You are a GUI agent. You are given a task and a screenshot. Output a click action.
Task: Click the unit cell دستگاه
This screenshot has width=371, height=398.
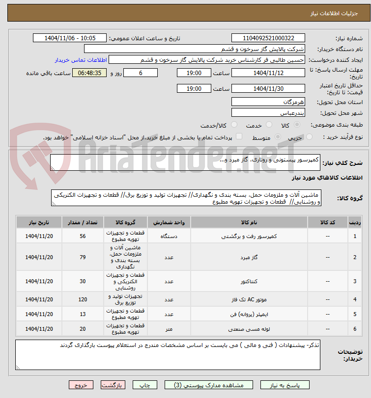169,236
